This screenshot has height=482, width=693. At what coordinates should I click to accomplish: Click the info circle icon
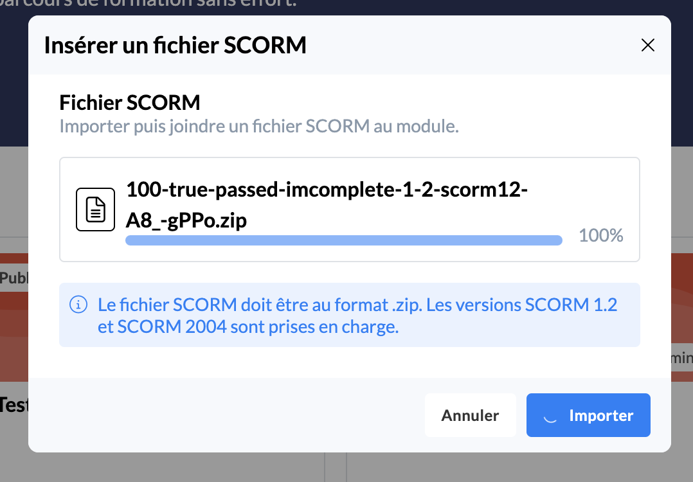pos(78,304)
